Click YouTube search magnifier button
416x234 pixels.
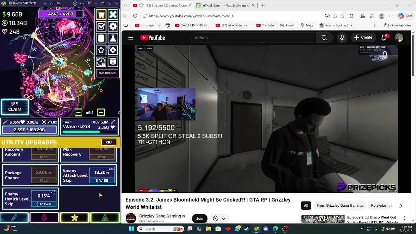pyautogui.click(x=324, y=38)
